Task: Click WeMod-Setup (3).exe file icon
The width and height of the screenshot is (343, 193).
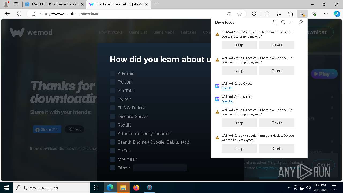Action: tap(217, 86)
